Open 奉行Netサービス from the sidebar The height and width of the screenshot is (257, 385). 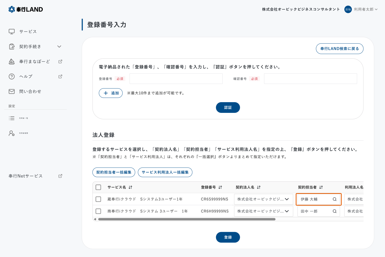pos(25,176)
